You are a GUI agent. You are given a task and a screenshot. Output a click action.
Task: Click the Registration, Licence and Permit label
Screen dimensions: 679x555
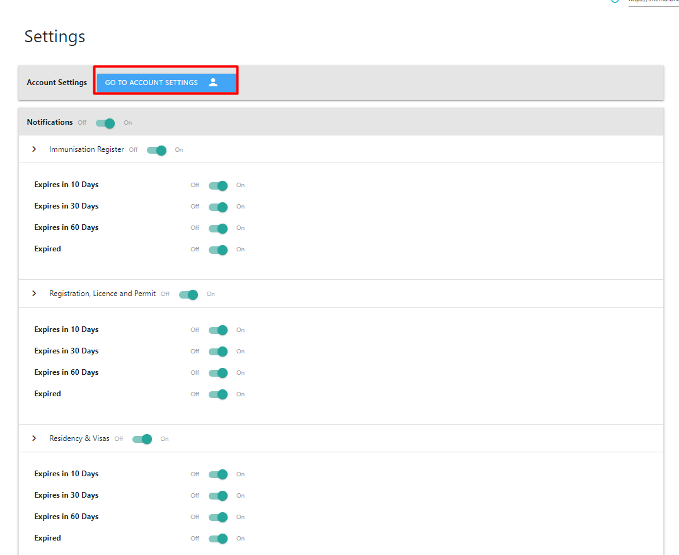103,294
